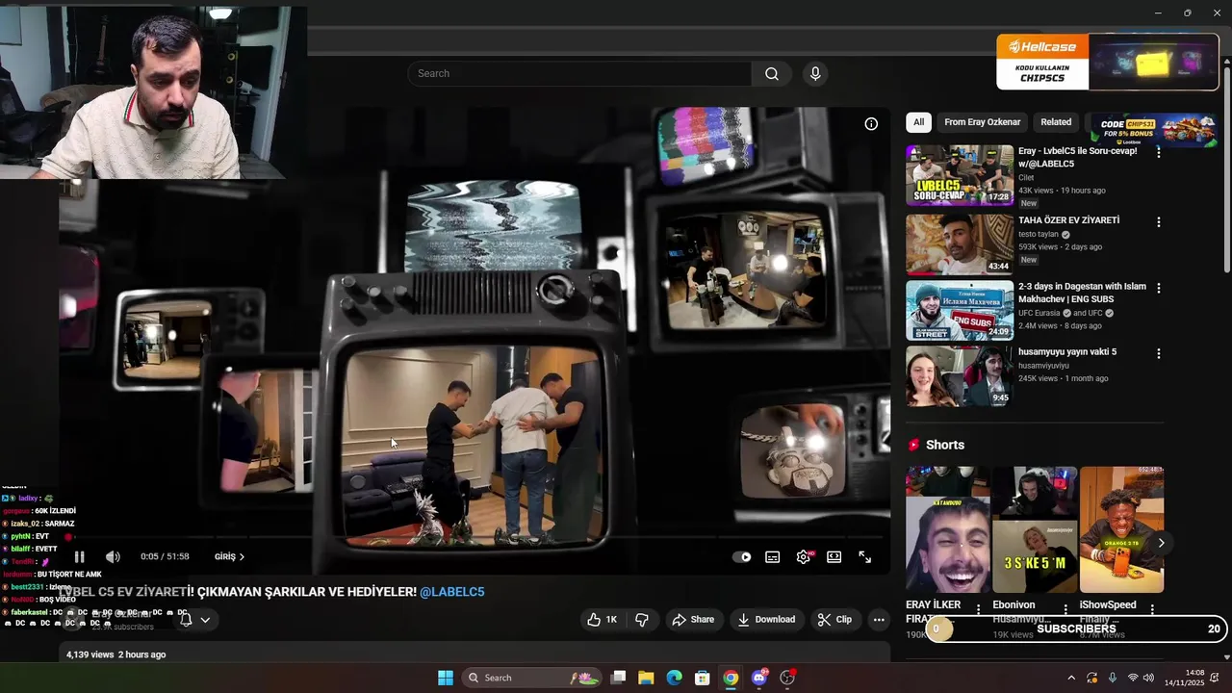Click the Google Chrome taskbar icon
Screen dimensions: 1232x693
[x=731, y=678]
